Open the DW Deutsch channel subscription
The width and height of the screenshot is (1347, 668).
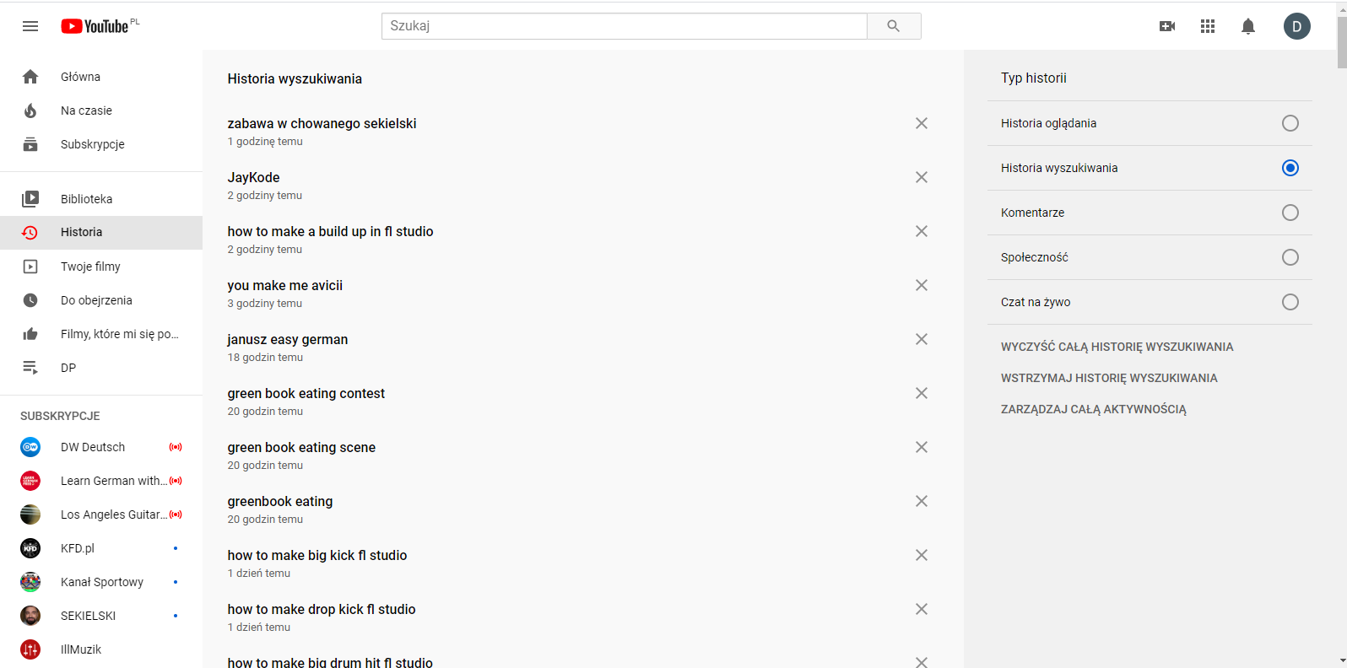[x=93, y=447]
